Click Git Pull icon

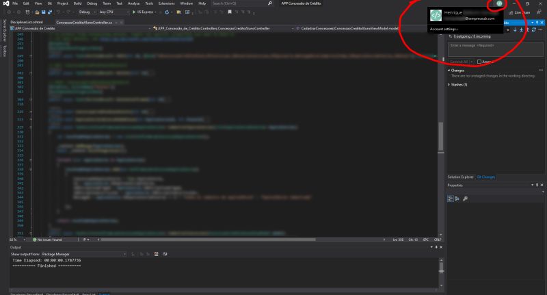[x=521, y=29]
